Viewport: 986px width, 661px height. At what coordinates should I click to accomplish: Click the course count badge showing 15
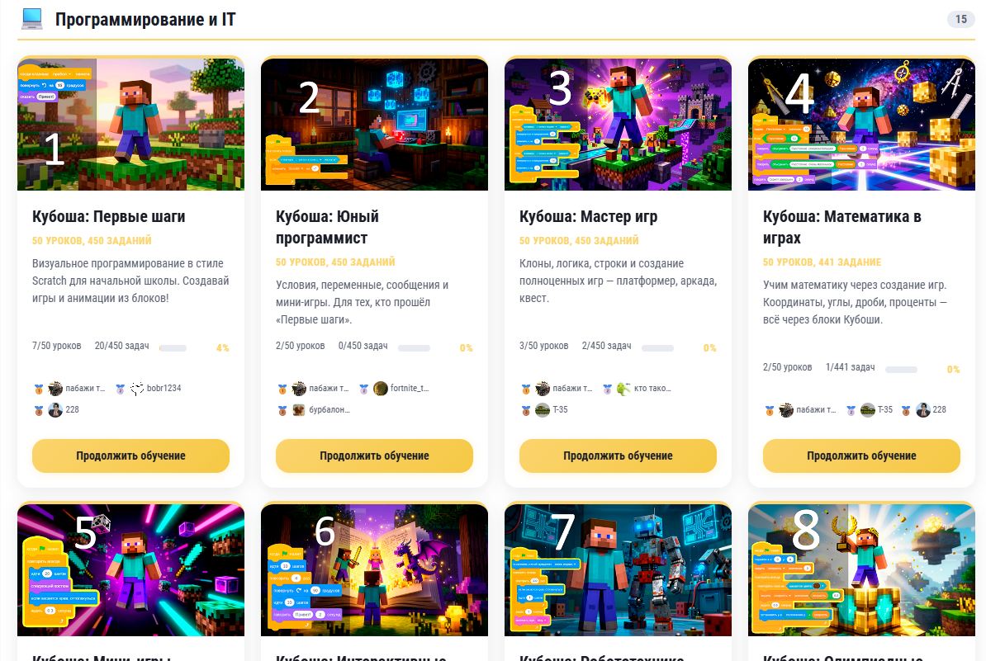(961, 19)
